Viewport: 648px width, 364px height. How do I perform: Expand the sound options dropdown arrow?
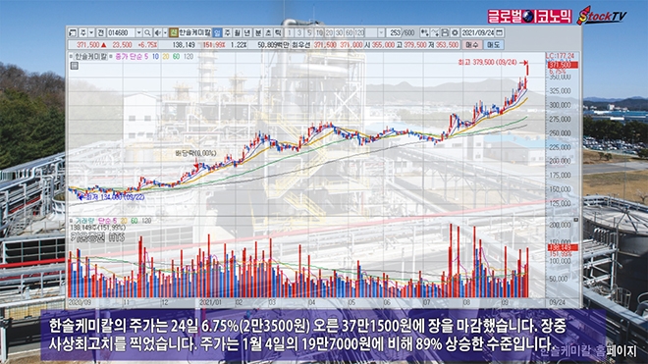click(165, 32)
